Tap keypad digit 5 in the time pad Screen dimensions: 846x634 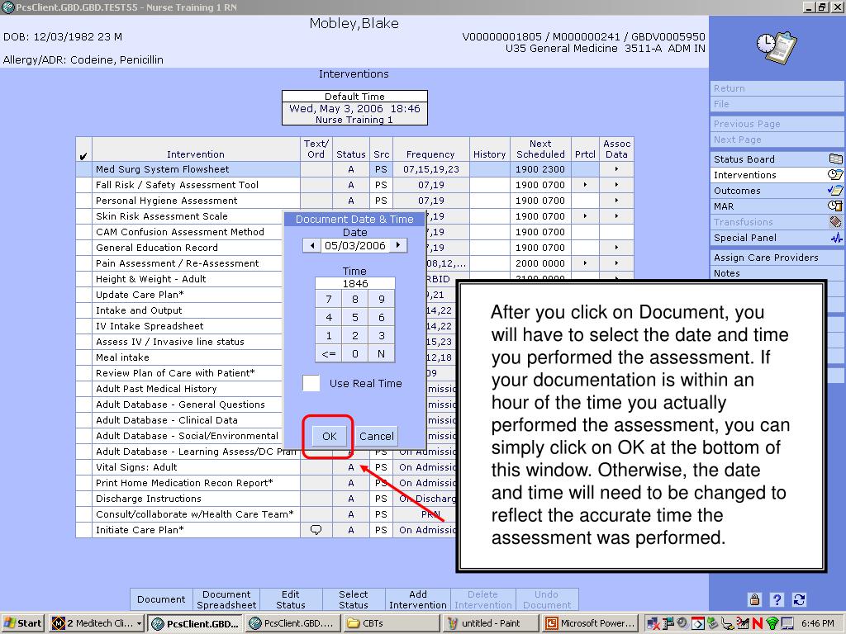(x=355, y=318)
